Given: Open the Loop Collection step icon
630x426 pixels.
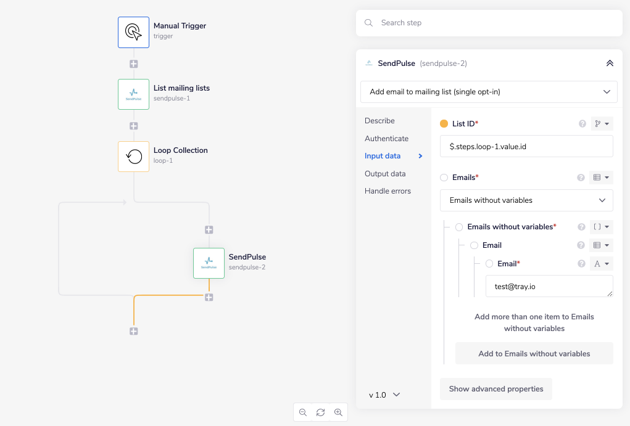Looking at the screenshot, I should tap(133, 156).
